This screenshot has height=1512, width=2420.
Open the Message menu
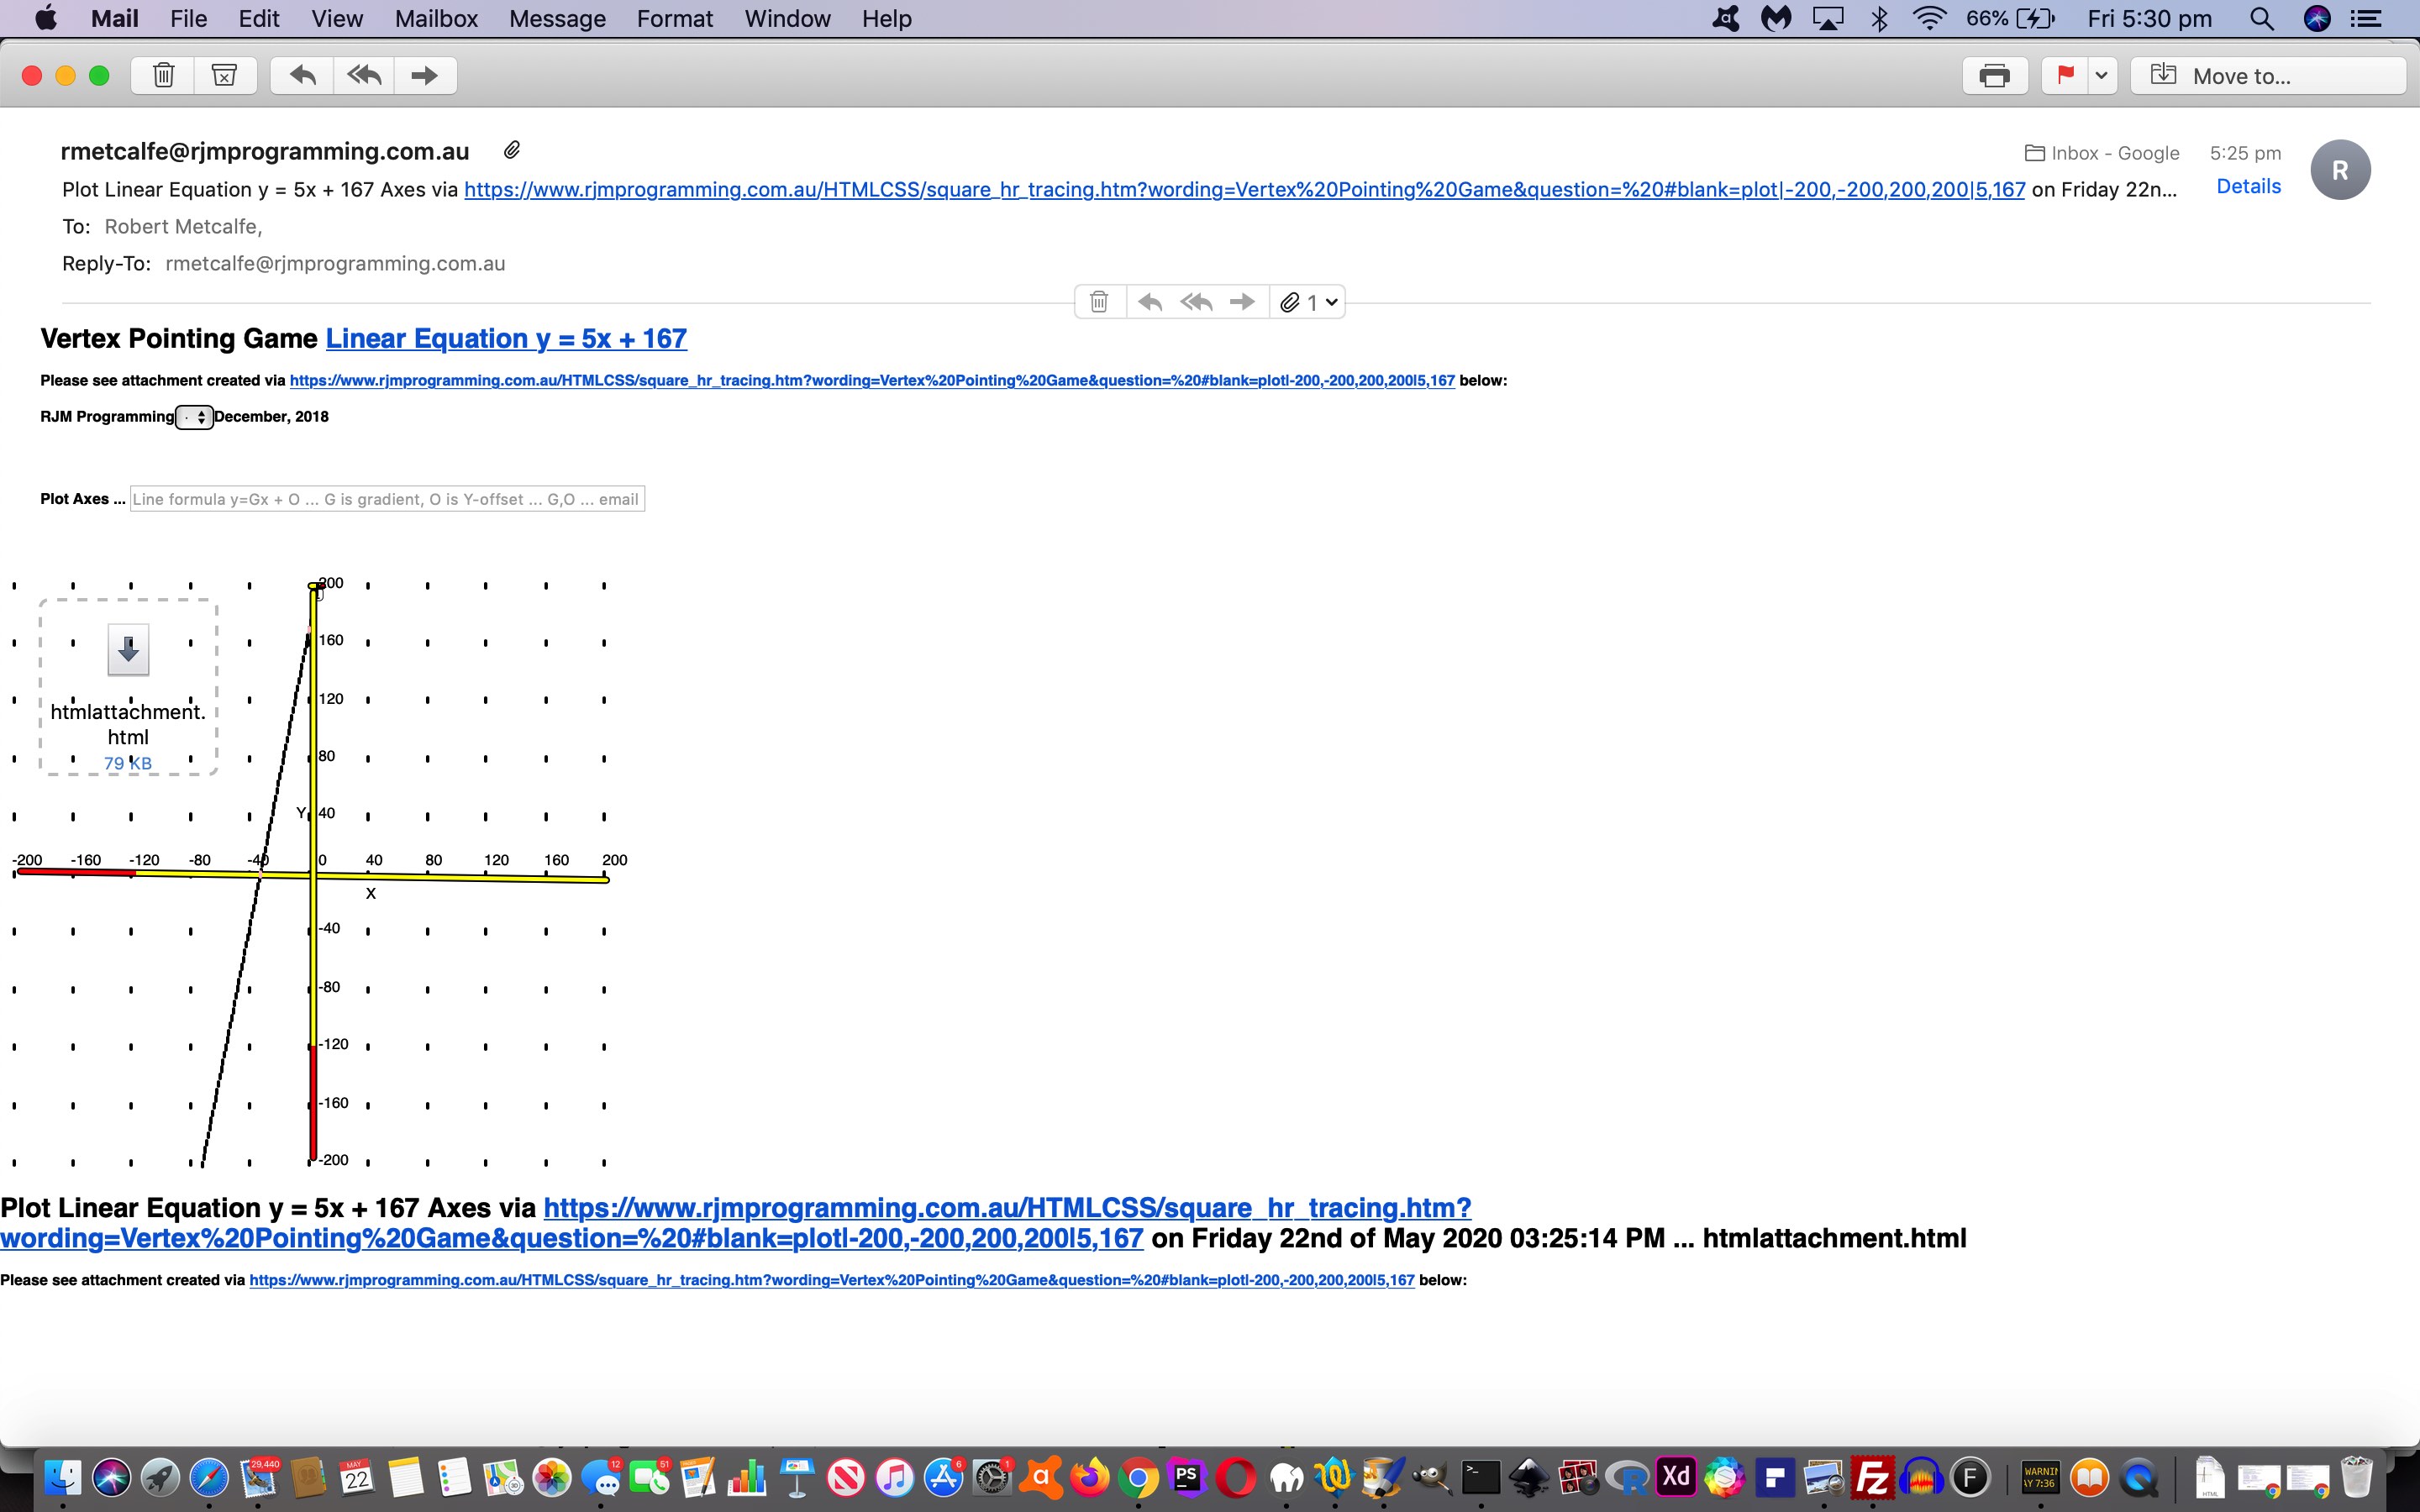click(x=557, y=19)
